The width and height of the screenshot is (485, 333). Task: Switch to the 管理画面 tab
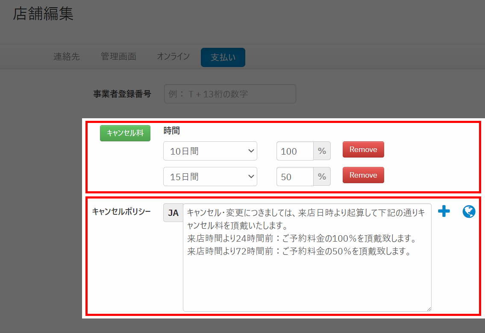118,57
